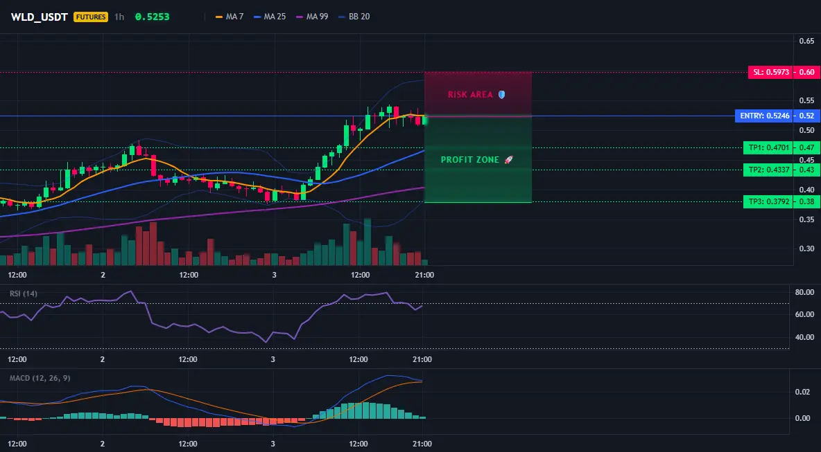Toggle the MA 99 legend item
The width and height of the screenshot is (821, 452).
312,17
